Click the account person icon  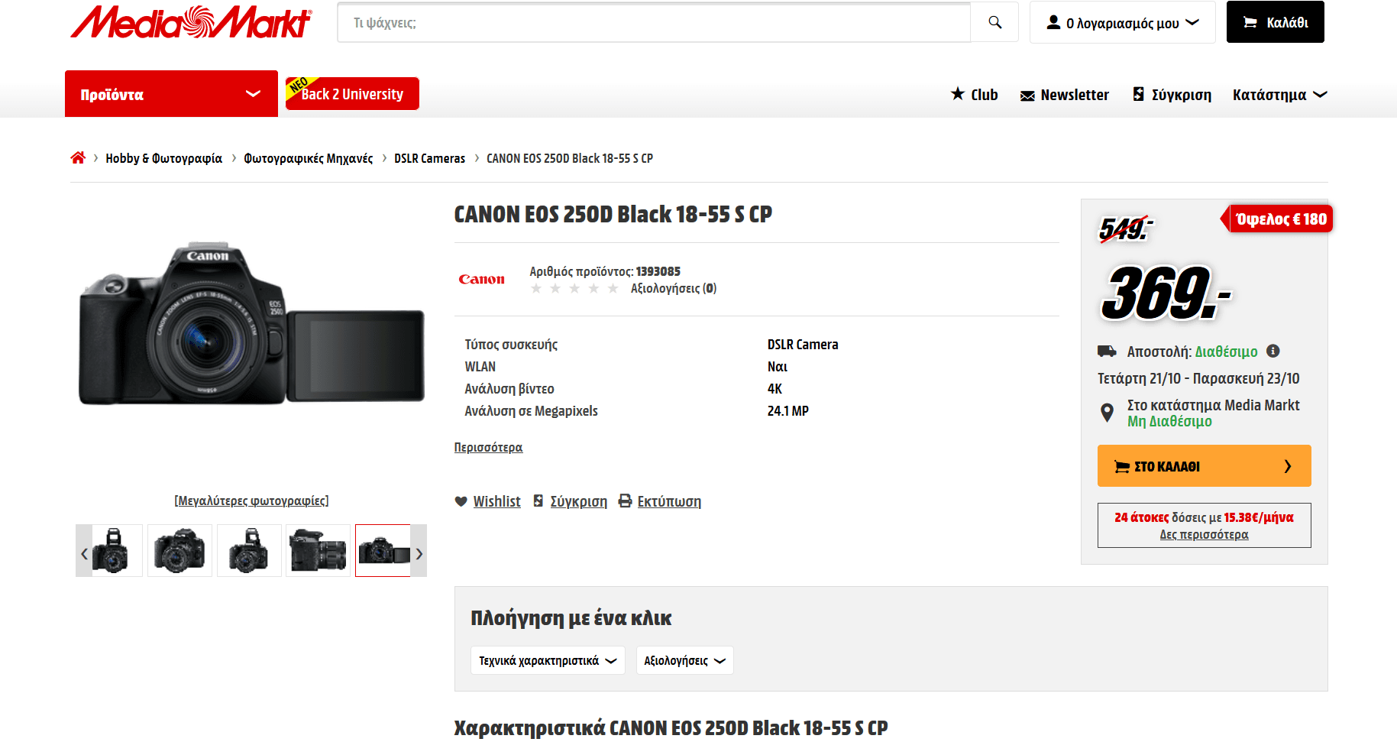pos(1053,22)
